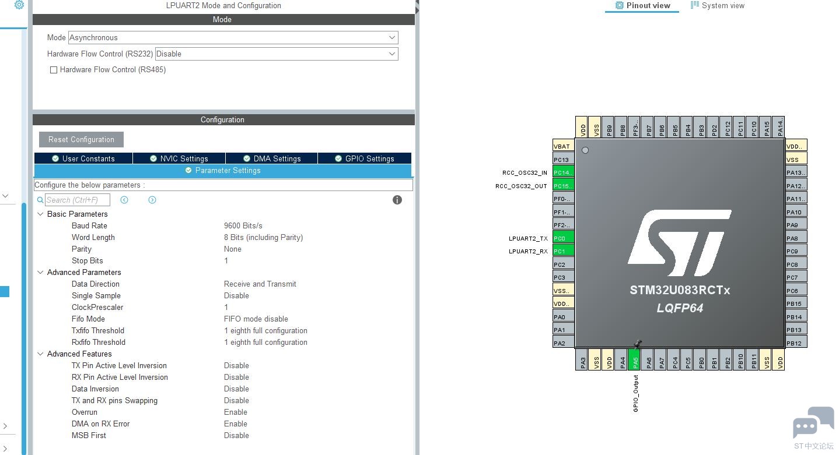Click the PA1 pin
The width and height of the screenshot is (839, 455).
point(563,330)
